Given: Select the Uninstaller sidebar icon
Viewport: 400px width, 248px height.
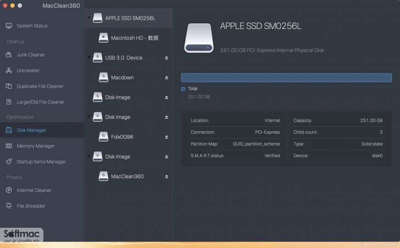Looking at the screenshot, I should pyautogui.click(x=9, y=70).
